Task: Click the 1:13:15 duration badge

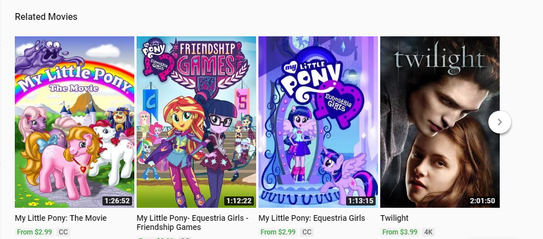Action: coord(361,200)
